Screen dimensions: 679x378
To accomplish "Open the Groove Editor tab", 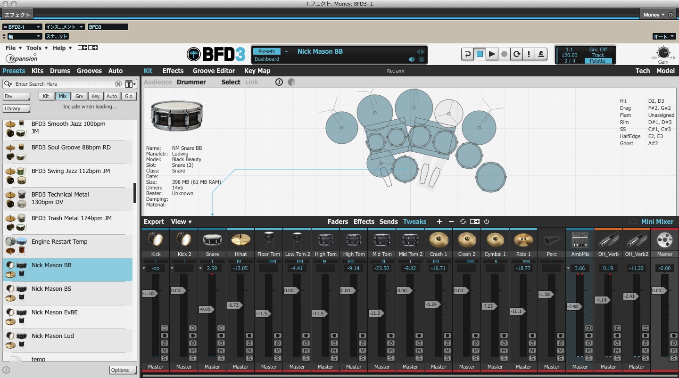I will pyautogui.click(x=214, y=71).
